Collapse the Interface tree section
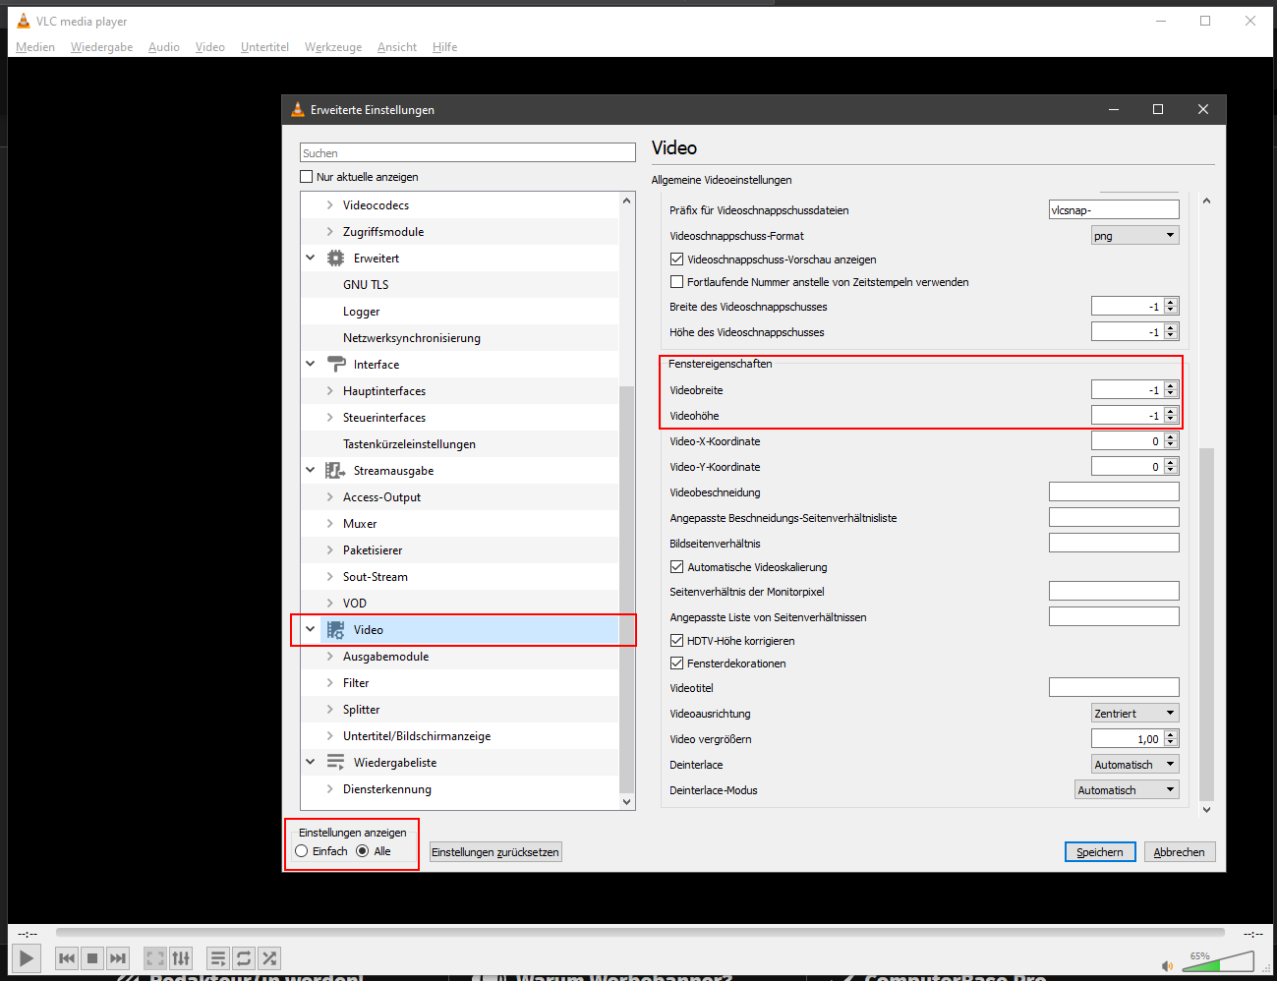This screenshot has height=981, width=1277. pos(311,365)
